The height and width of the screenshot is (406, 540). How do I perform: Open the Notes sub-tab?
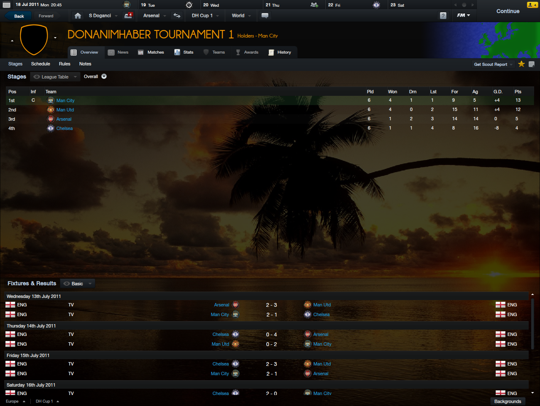tap(85, 64)
